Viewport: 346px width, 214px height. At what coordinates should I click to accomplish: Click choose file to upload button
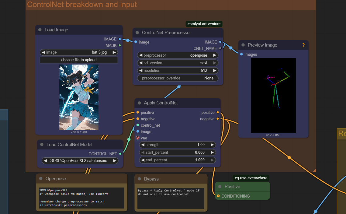pos(79,60)
